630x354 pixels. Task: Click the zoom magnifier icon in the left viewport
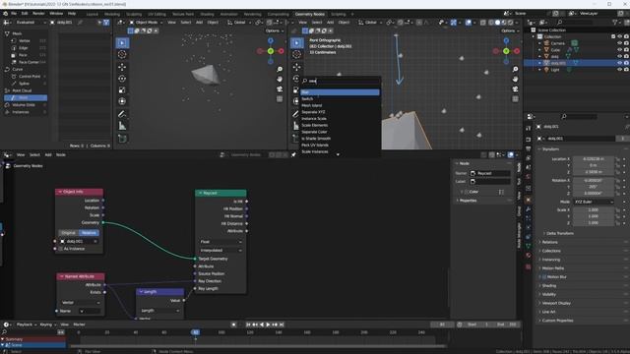click(x=280, y=70)
